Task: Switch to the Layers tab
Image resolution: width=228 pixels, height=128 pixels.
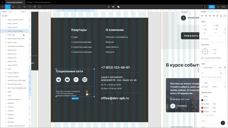Action: click(4, 12)
